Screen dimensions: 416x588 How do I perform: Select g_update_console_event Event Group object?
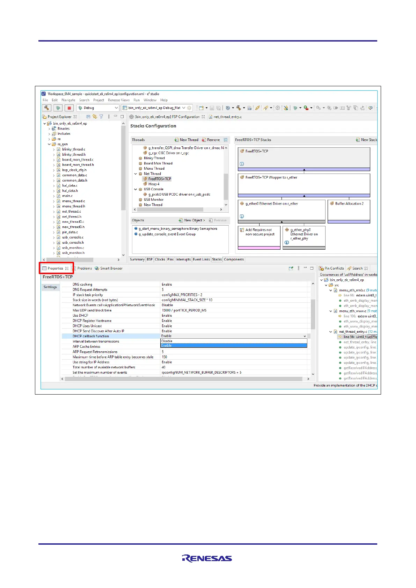167,234
